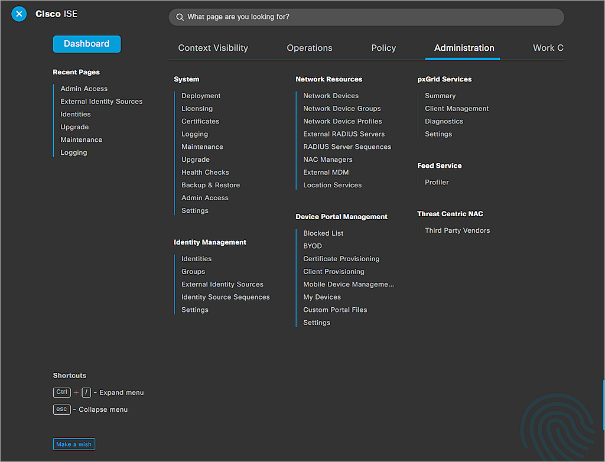Collapse the menu using the X icon
Screen dimensions: 605x462
click(x=19, y=14)
